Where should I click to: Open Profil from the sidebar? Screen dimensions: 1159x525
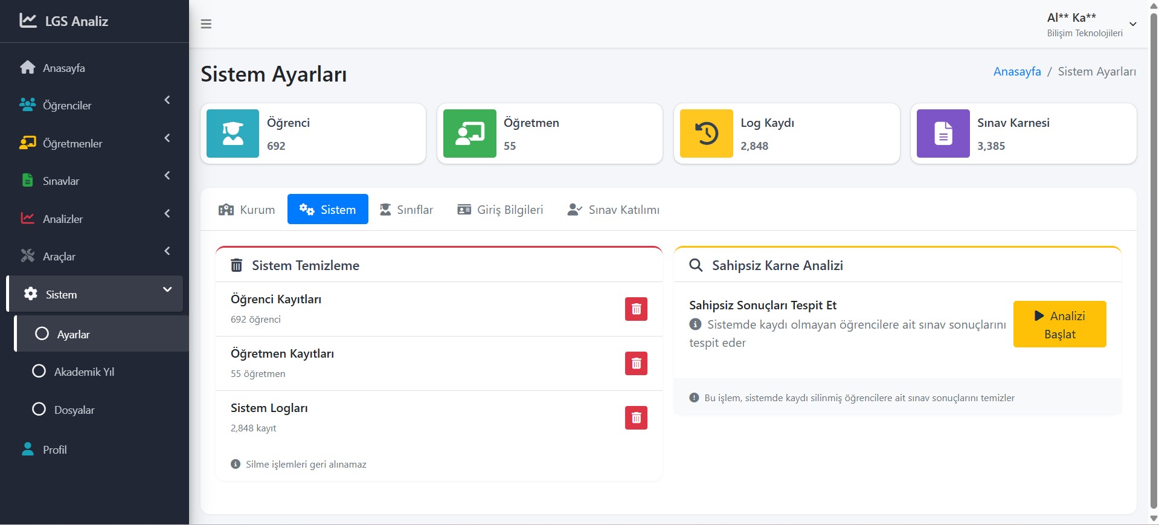click(54, 449)
